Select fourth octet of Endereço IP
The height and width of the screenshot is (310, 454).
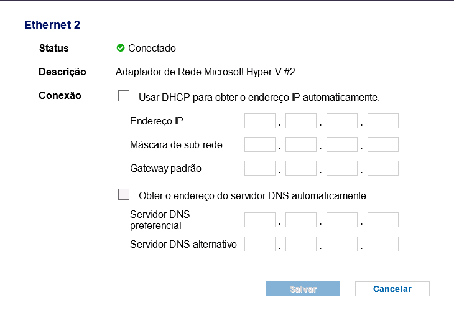pyautogui.click(x=383, y=121)
